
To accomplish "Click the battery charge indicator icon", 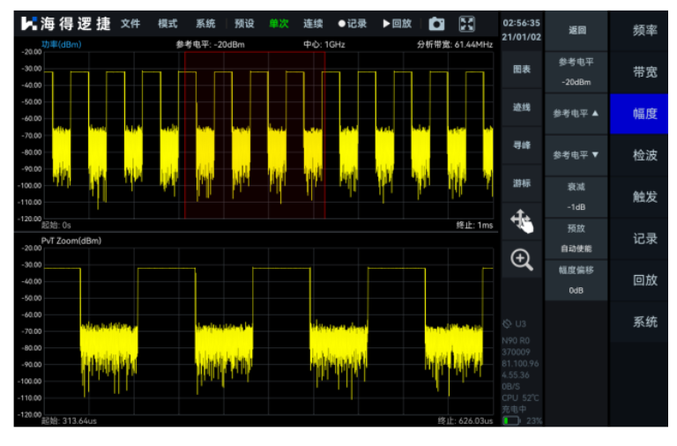I will click(511, 420).
